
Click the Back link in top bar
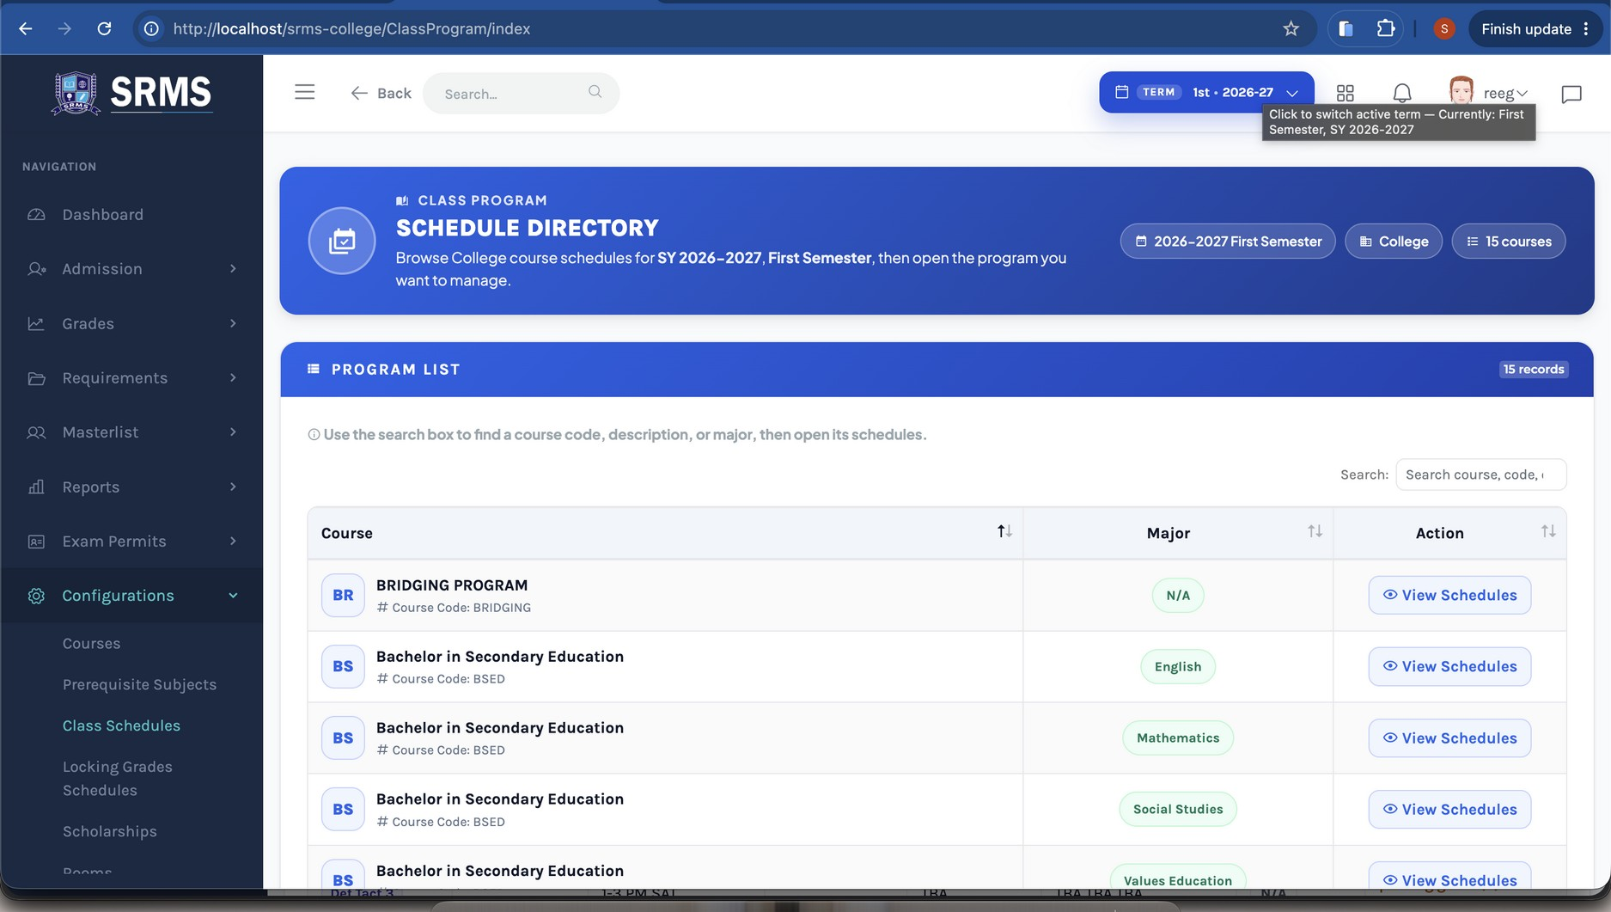click(381, 93)
